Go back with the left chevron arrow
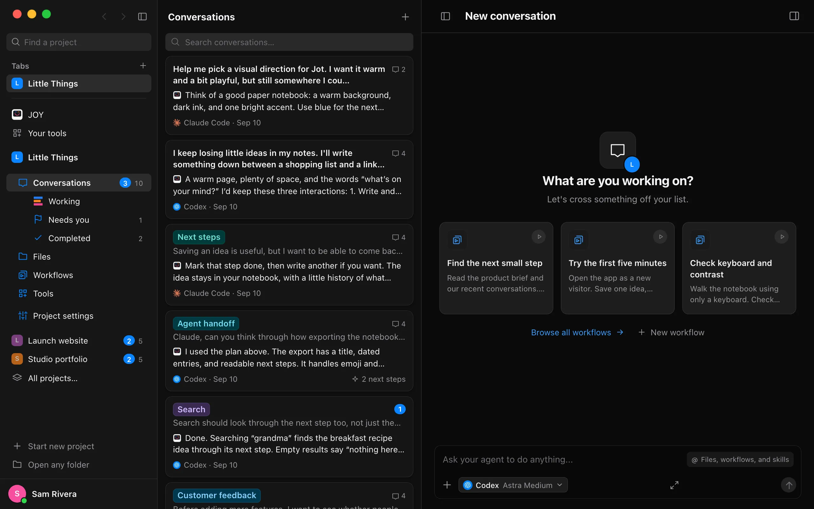Viewport: 814px width, 509px height. point(104,17)
